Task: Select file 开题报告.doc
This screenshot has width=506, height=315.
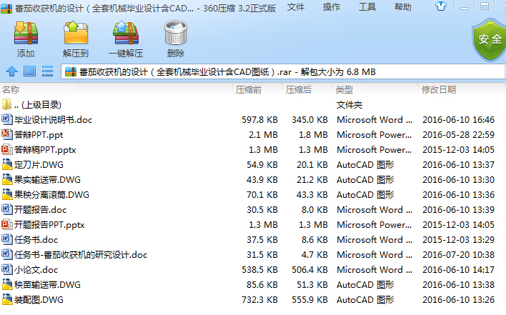Action: pos(253,209)
